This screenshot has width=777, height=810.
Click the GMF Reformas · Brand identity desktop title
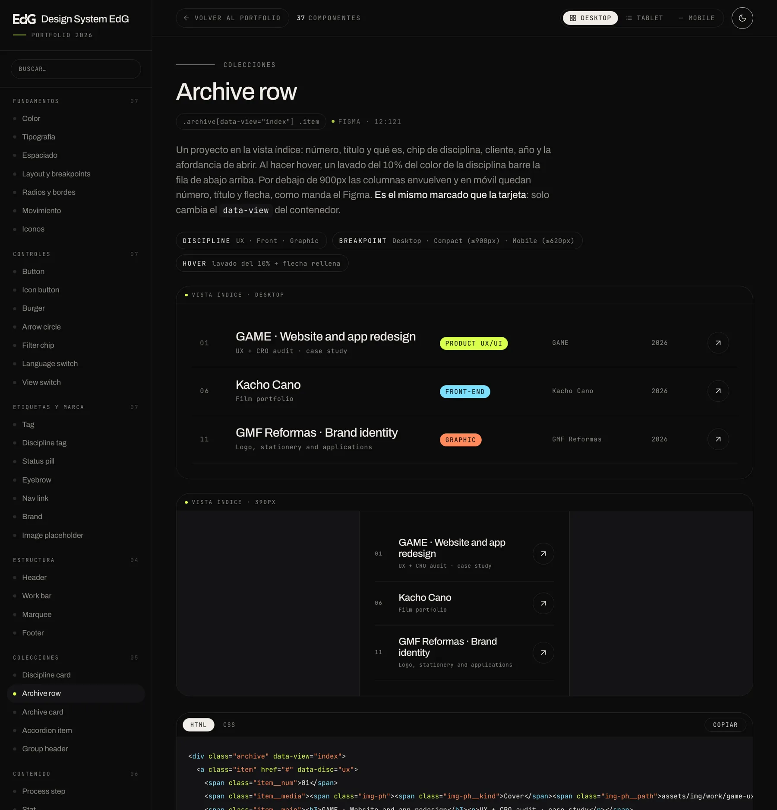click(316, 432)
